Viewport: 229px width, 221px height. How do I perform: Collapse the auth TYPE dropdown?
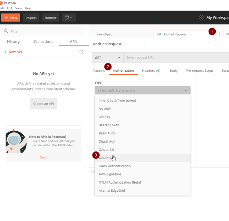(x=142, y=90)
